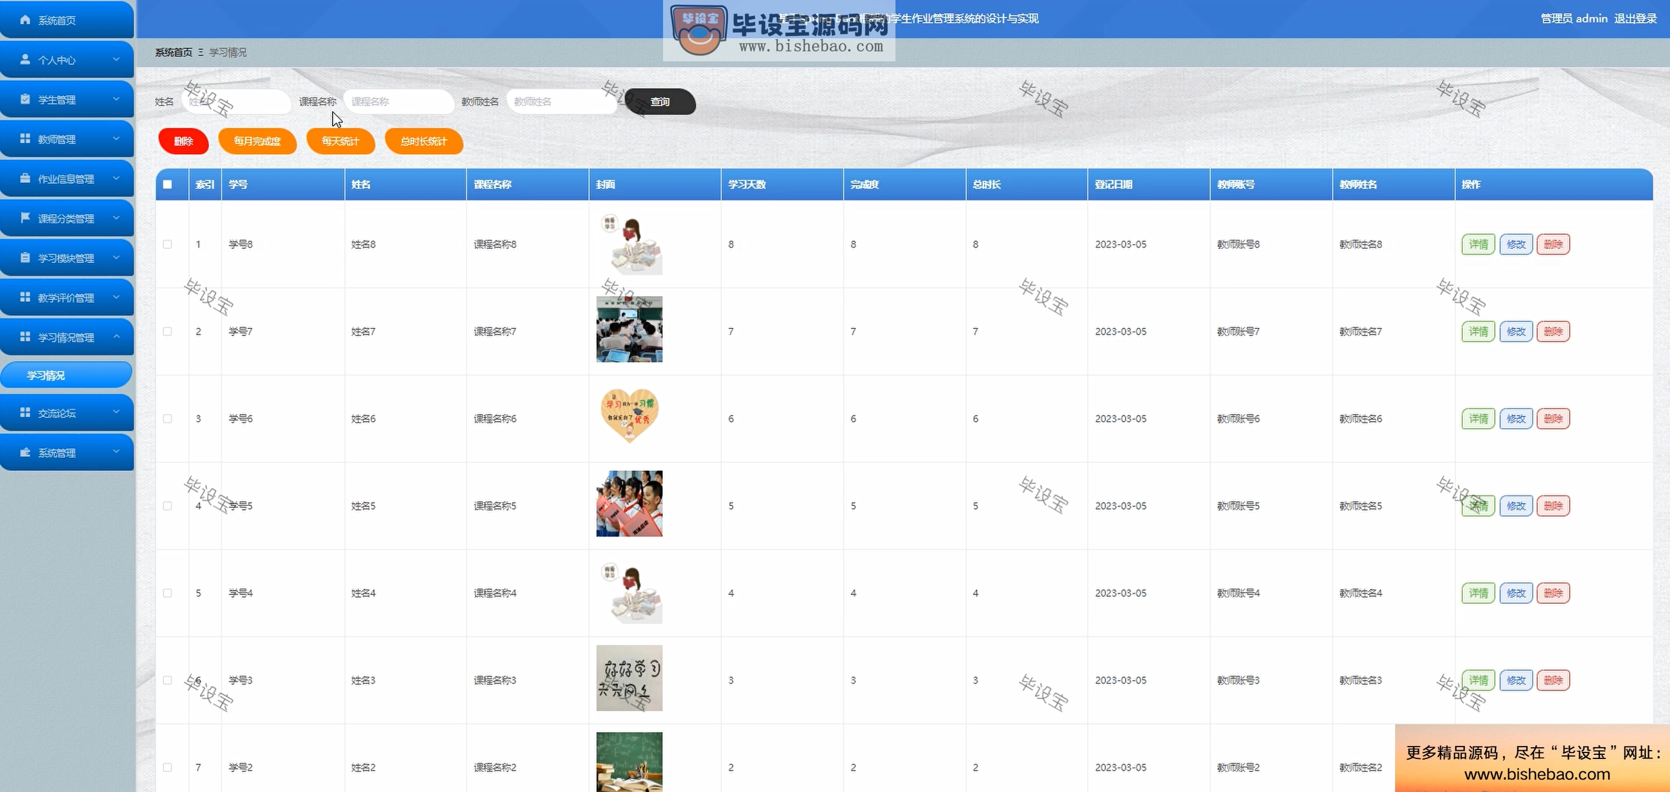Open the 总时长统计 chart
The width and height of the screenshot is (1670, 792).
pyautogui.click(x=424, y=142)
